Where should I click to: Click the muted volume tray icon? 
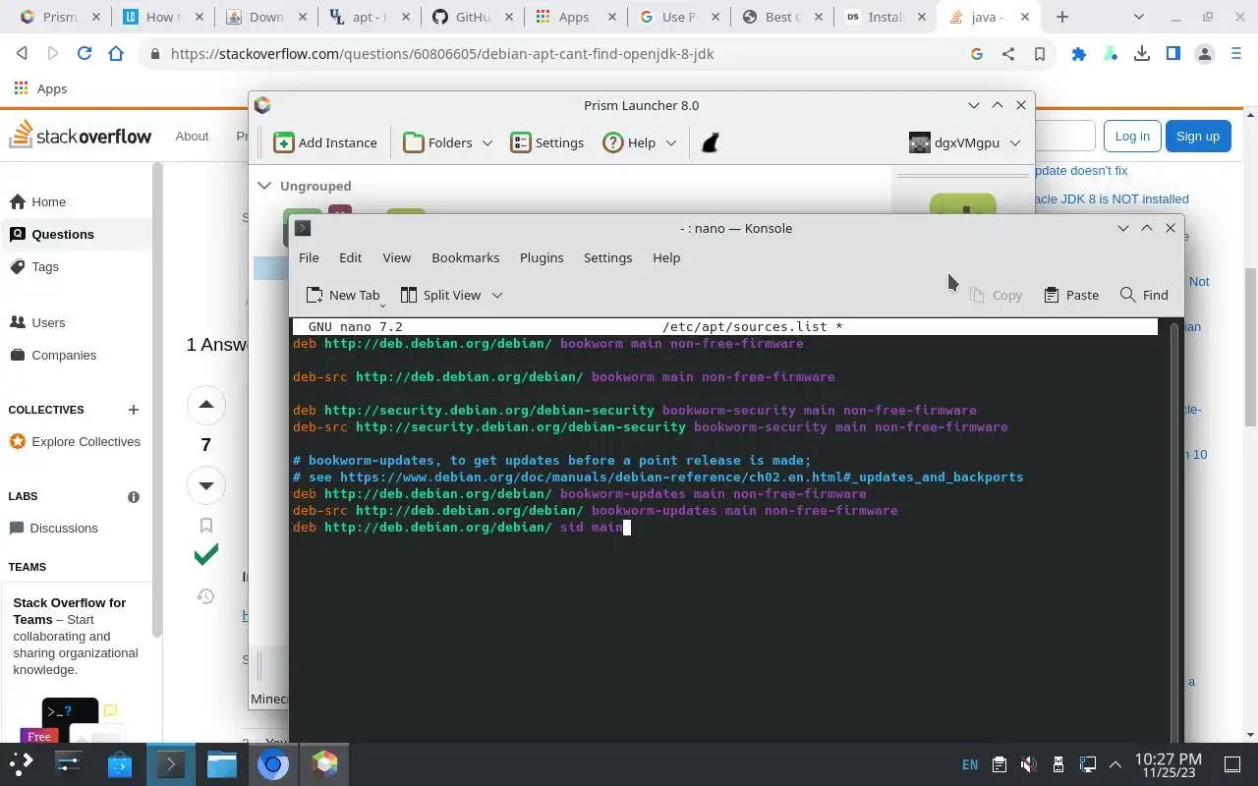point(1028,764)
